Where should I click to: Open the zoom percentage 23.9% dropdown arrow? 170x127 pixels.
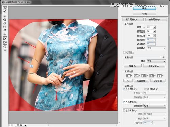[26, 125]
